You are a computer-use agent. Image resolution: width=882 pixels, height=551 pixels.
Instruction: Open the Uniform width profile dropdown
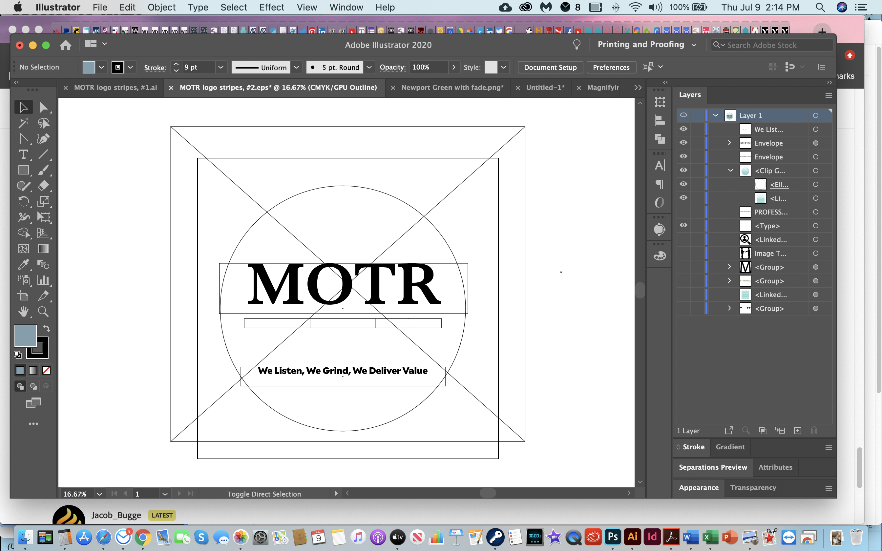[x=296, y=67]
